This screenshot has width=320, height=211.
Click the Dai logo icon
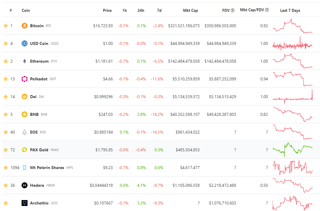coord(25,97)
